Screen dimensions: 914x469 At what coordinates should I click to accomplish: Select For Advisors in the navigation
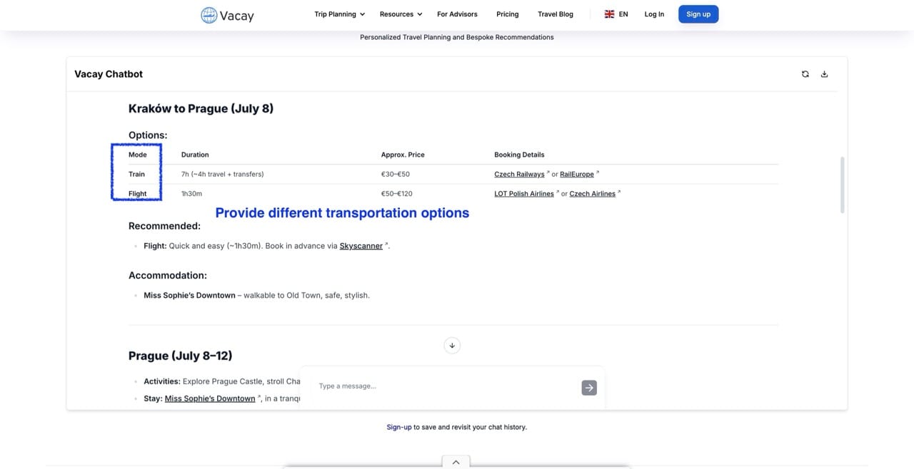[x=457, y=14]
